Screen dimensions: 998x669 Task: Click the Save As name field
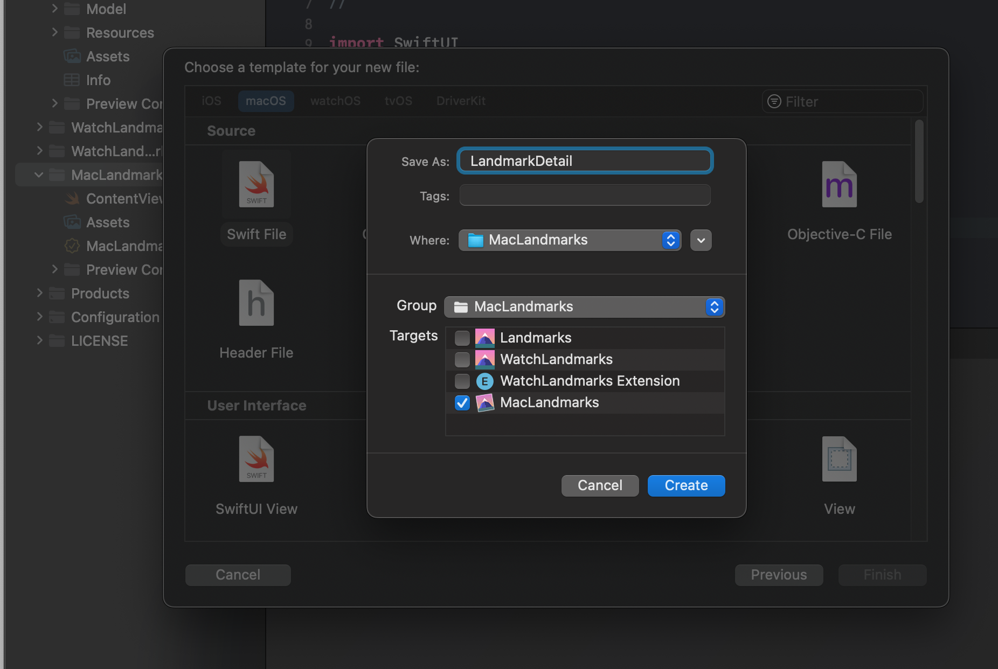click(585, 161)
